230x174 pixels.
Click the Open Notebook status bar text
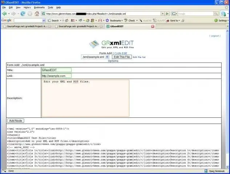tap(217, 171)
